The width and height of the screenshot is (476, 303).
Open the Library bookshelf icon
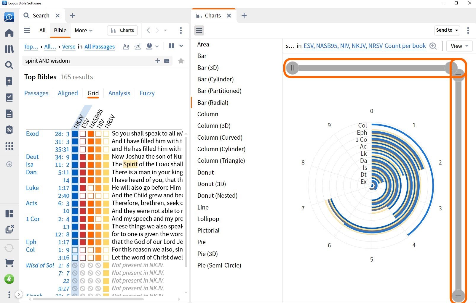click(9, 49)
